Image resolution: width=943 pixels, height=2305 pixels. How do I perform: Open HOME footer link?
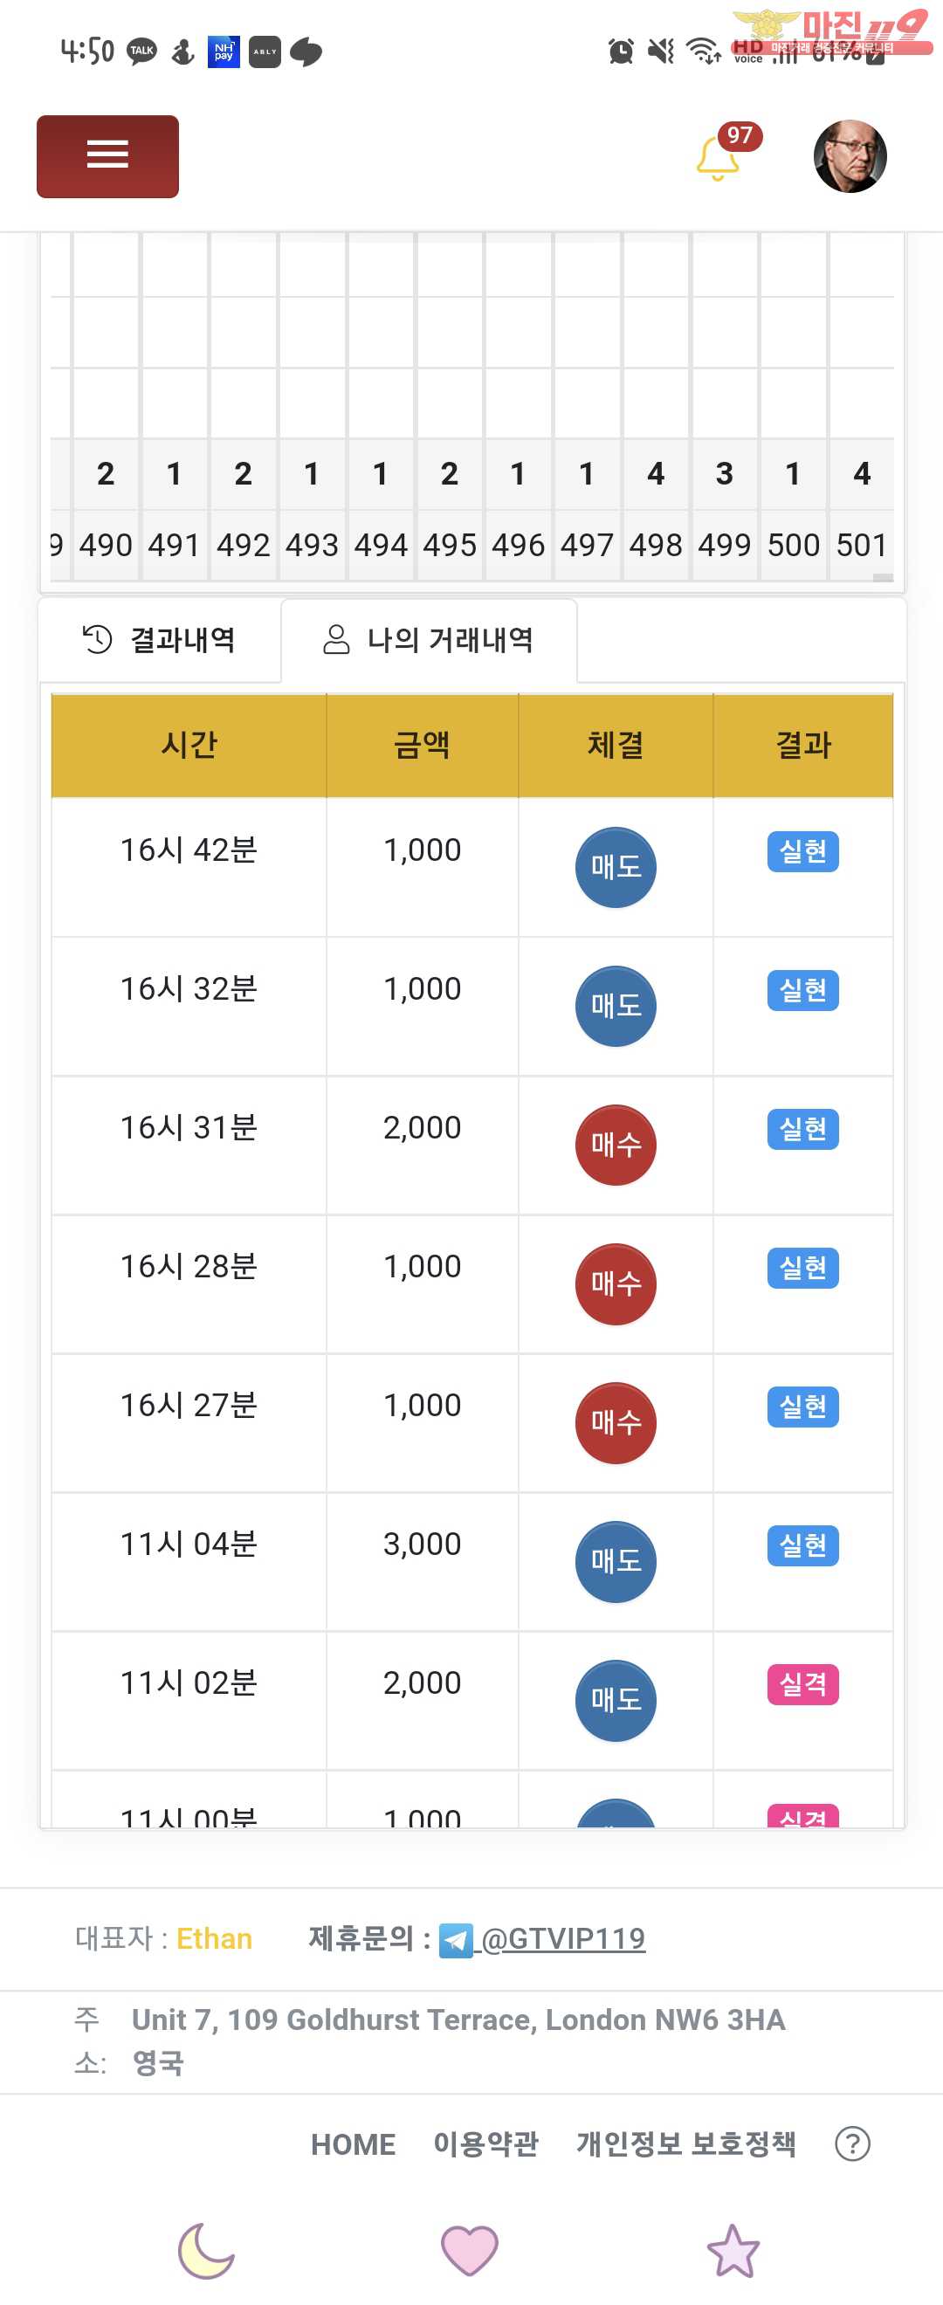click(353, 2144)
